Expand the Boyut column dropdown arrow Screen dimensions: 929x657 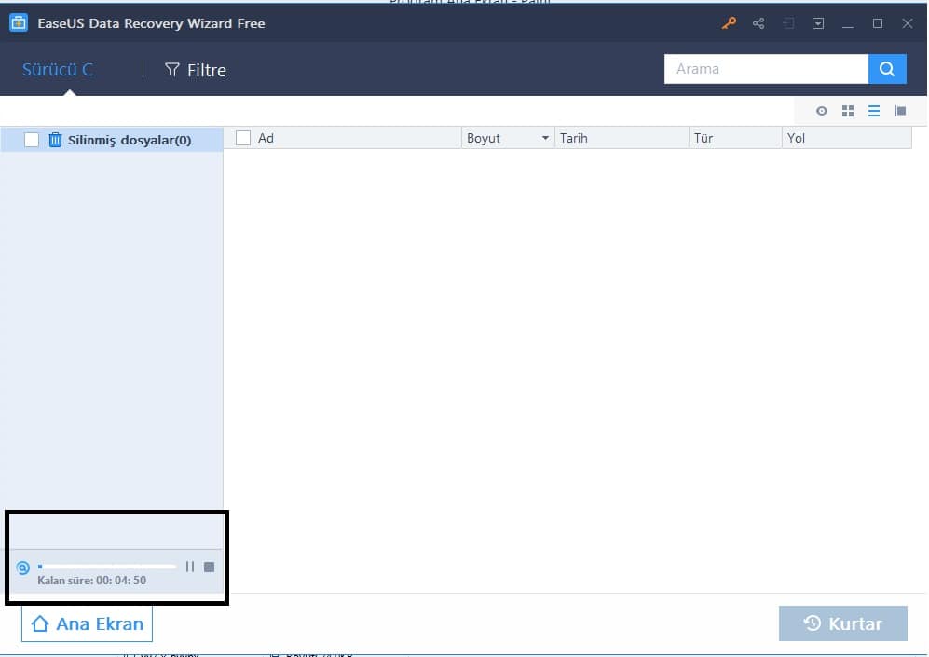click(545, 138)
